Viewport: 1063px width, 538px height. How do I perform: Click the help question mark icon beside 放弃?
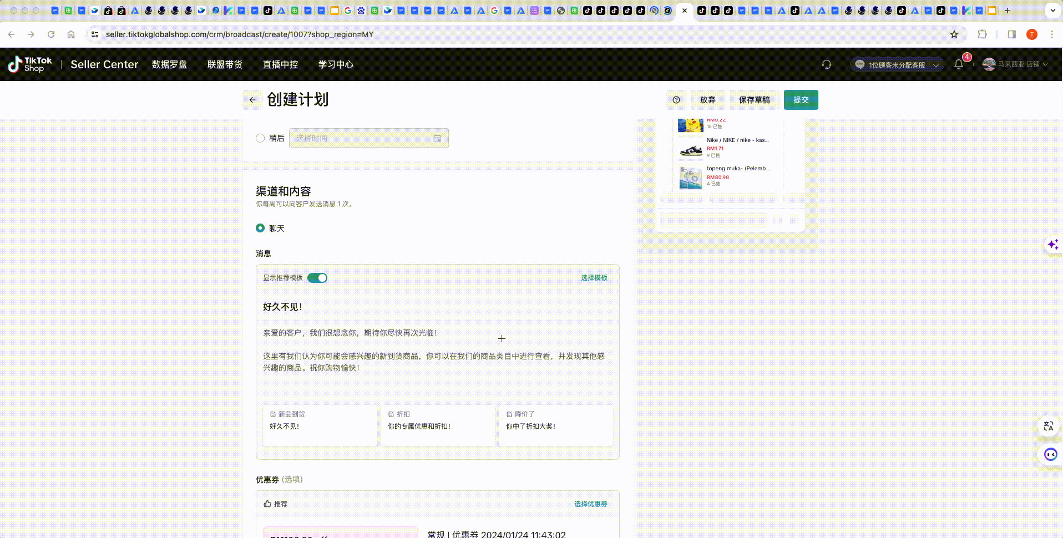(676, 100)
